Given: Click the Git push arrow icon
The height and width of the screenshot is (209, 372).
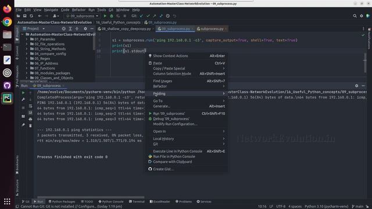Looking at the screenshot, I should 155,16.
